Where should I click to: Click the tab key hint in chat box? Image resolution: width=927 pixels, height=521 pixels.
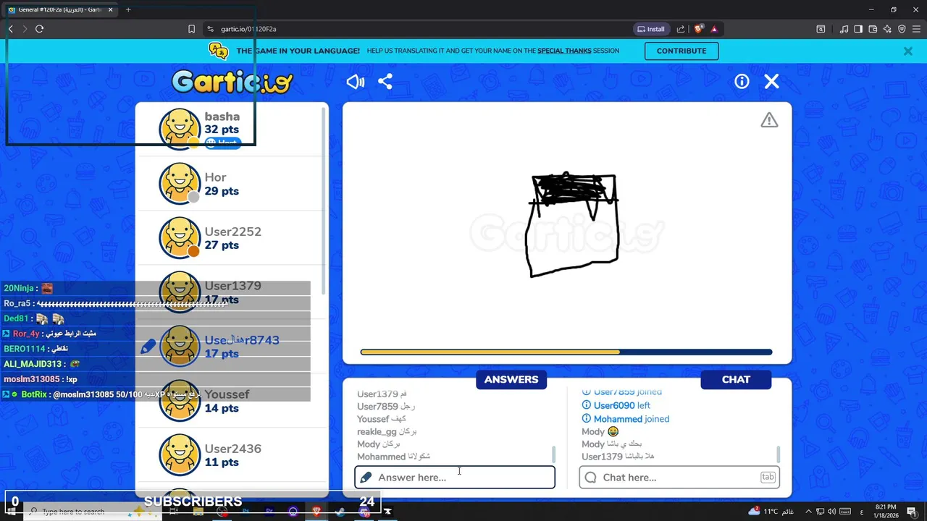[768, 477]
